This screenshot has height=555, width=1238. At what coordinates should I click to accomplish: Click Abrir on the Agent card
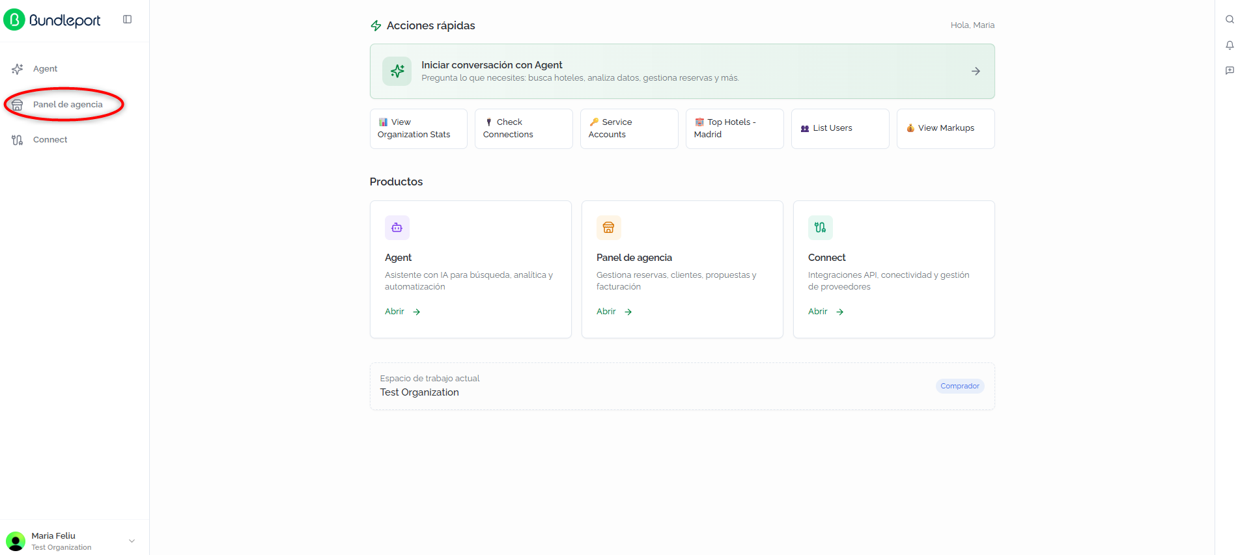tap(402, 312)
